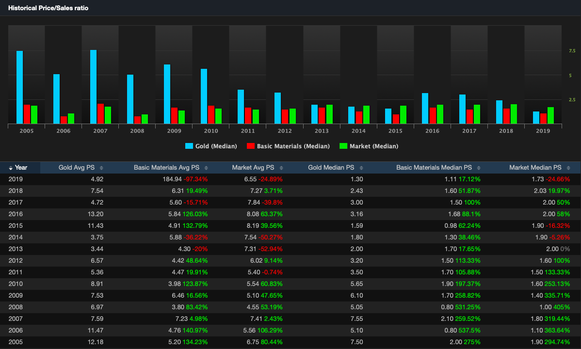Click the sort arrows next to Market Avg PS

[281, 168]
